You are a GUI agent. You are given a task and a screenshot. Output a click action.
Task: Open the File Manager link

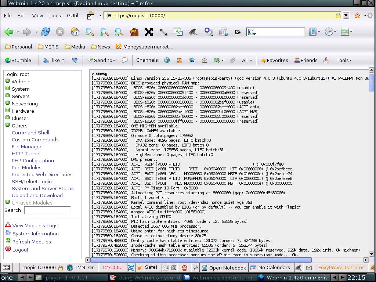point(26,147)
